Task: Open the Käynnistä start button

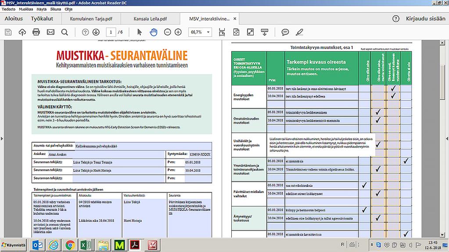Action: click(14, 245)
